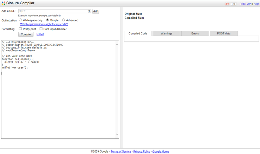The height and width of the screenshot is (154, 260).
Task: Select the Compiled Code tab
Action: tap(138, 33)
